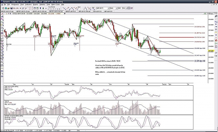Open the Tools menu

[x=48, y=5]
